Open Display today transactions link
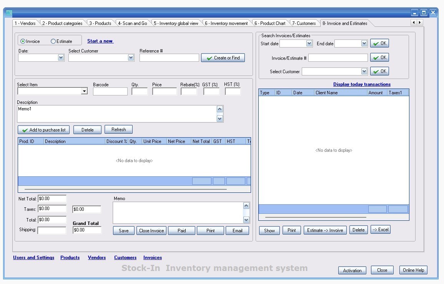This screenshot has width=444, height=284. pos(362,84)
